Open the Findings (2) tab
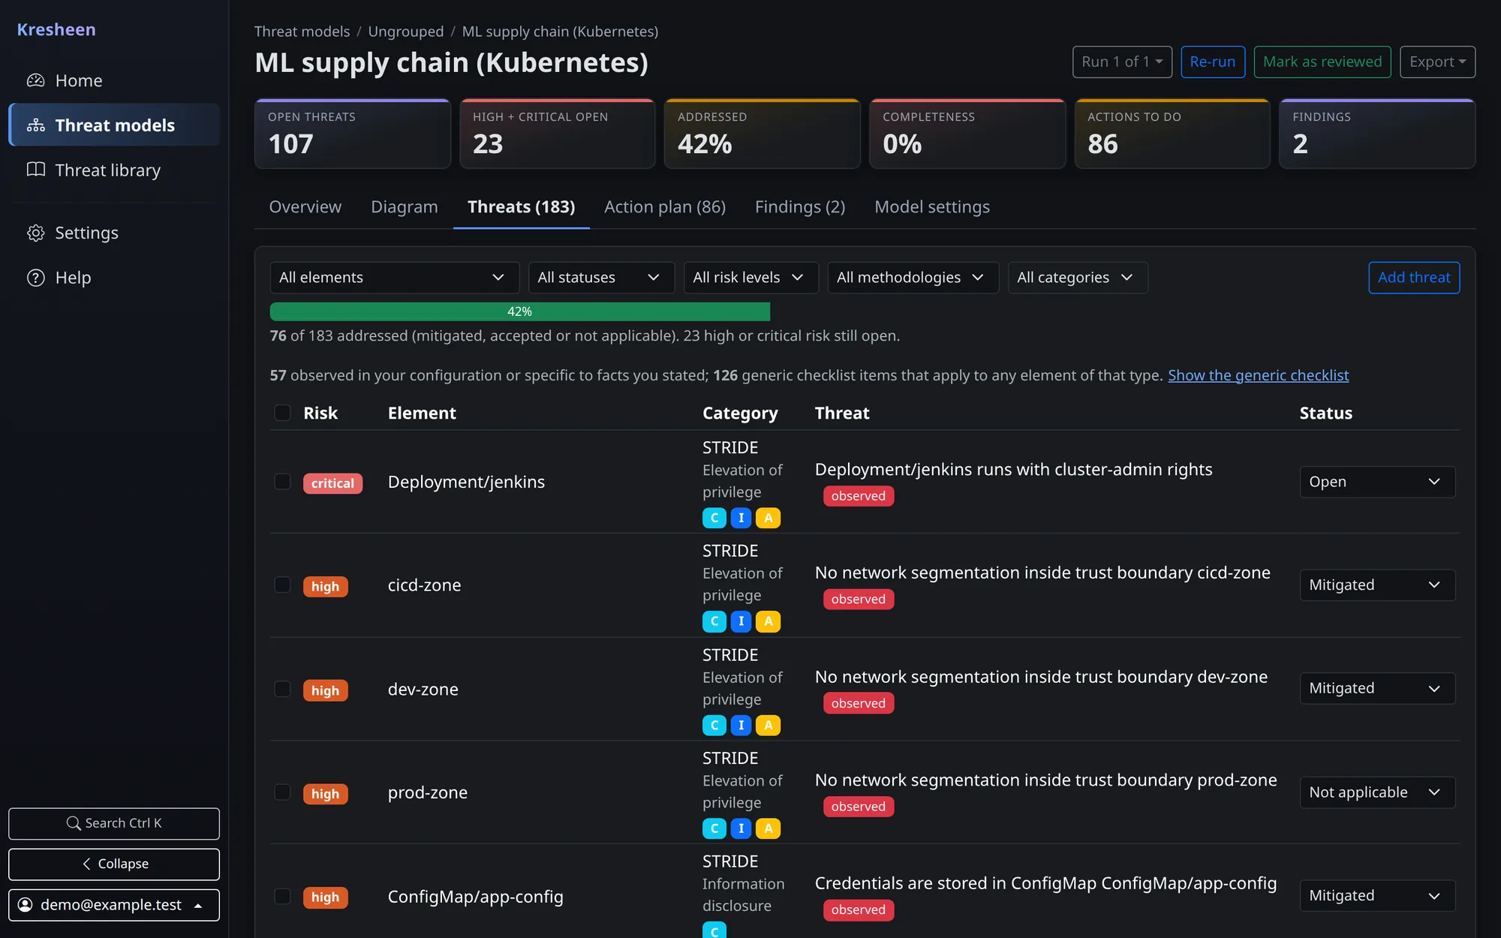This screenshot has height=938, width=1501. (800, 206)
